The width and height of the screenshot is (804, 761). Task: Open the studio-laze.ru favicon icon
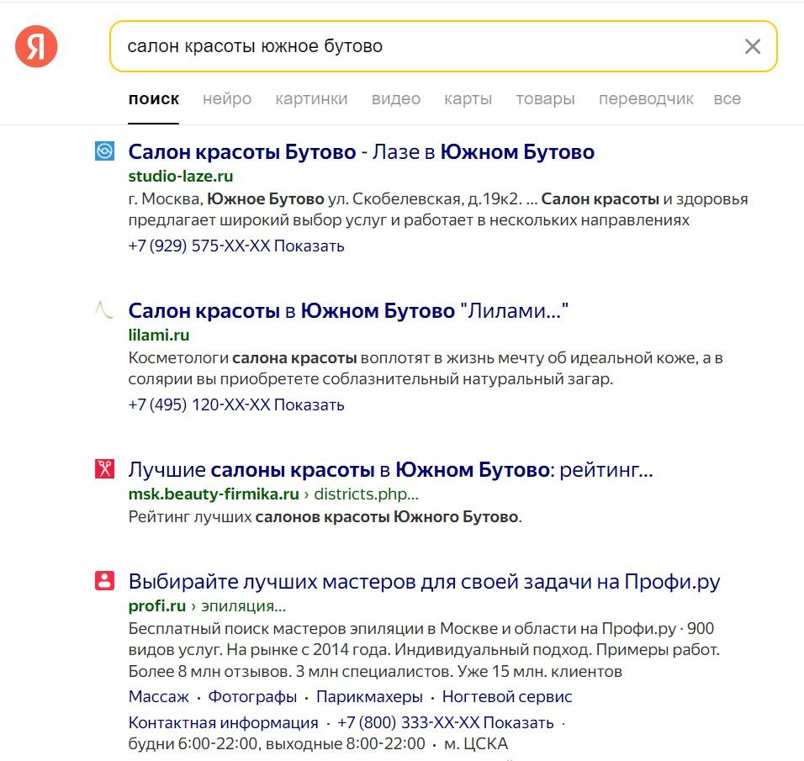click(x=104, y=151)
